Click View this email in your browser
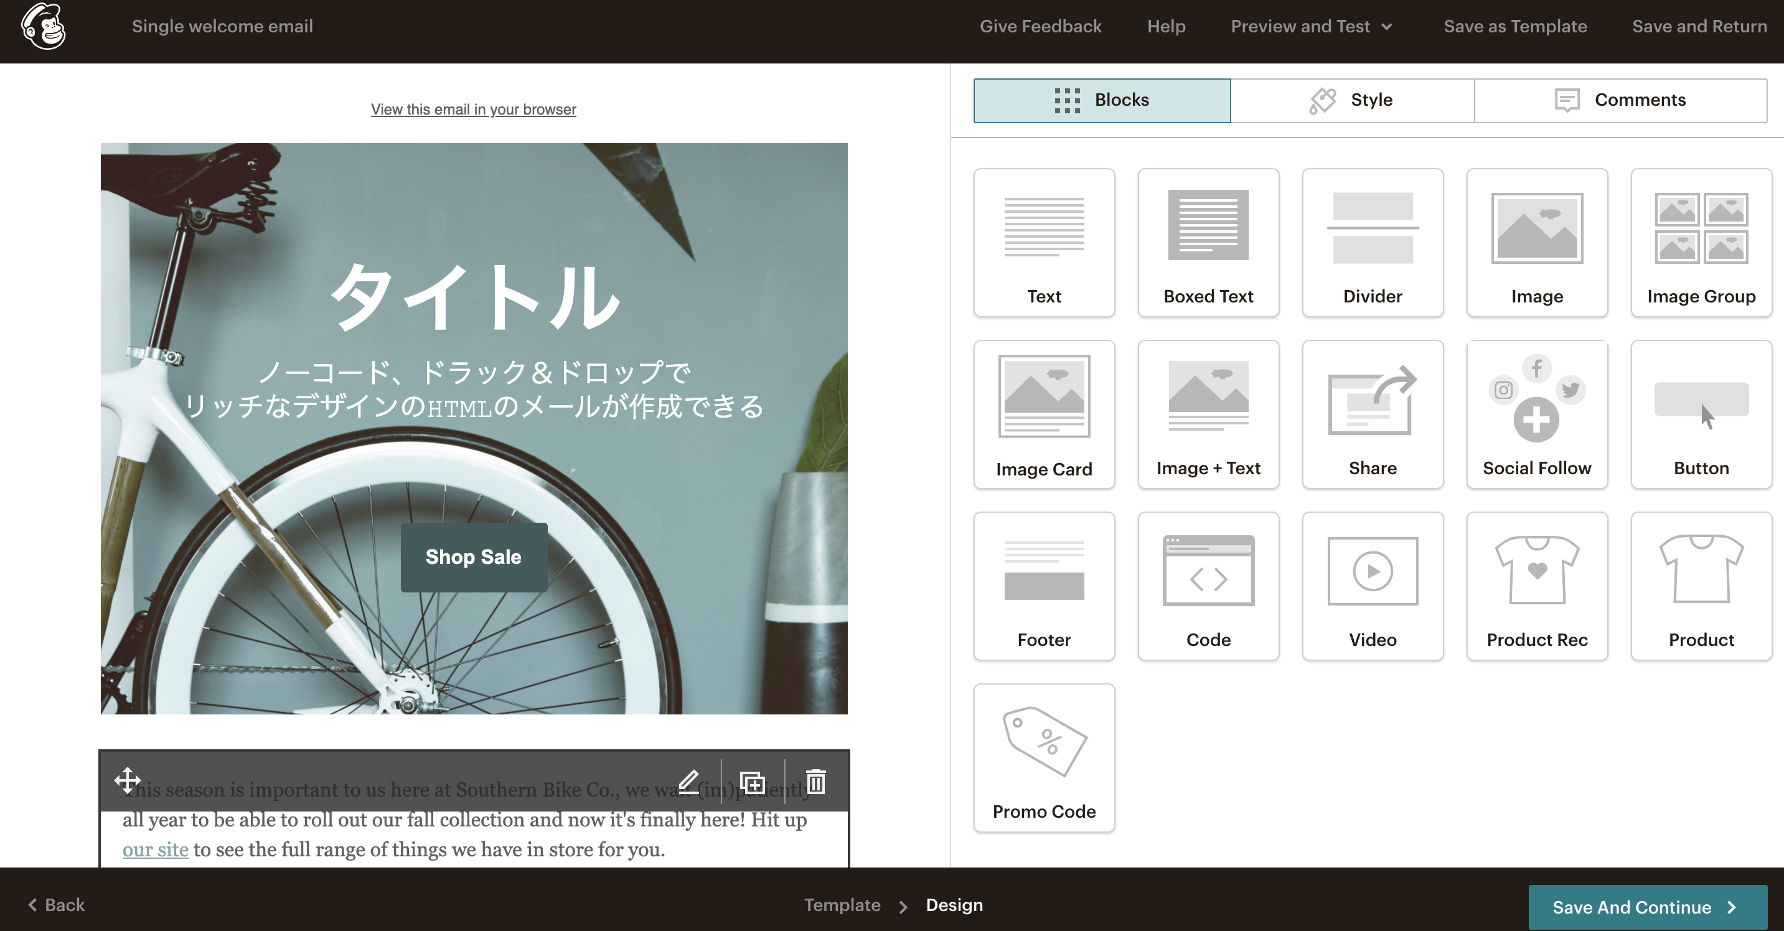 pos(473,110)
